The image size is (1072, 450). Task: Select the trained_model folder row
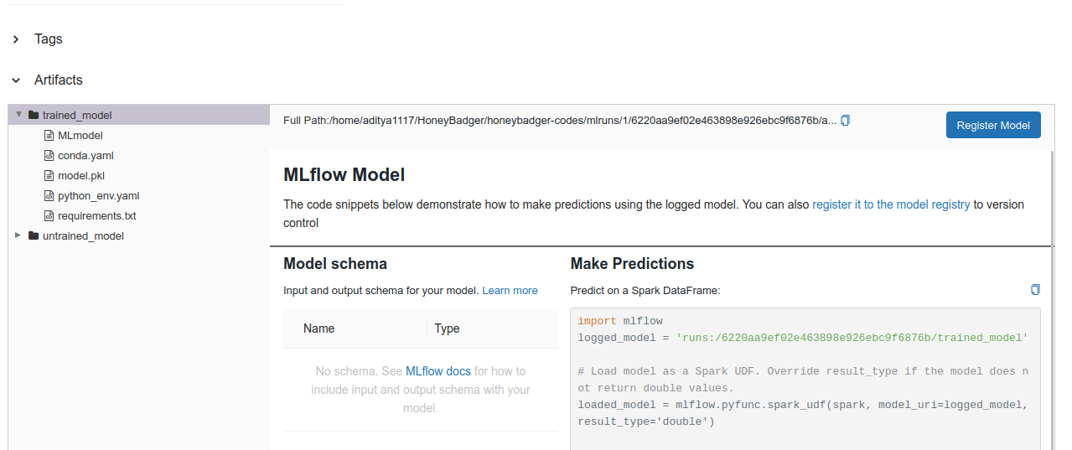[138, 115]
